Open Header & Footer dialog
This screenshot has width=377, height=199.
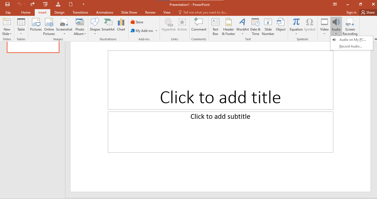coord(229,27)
